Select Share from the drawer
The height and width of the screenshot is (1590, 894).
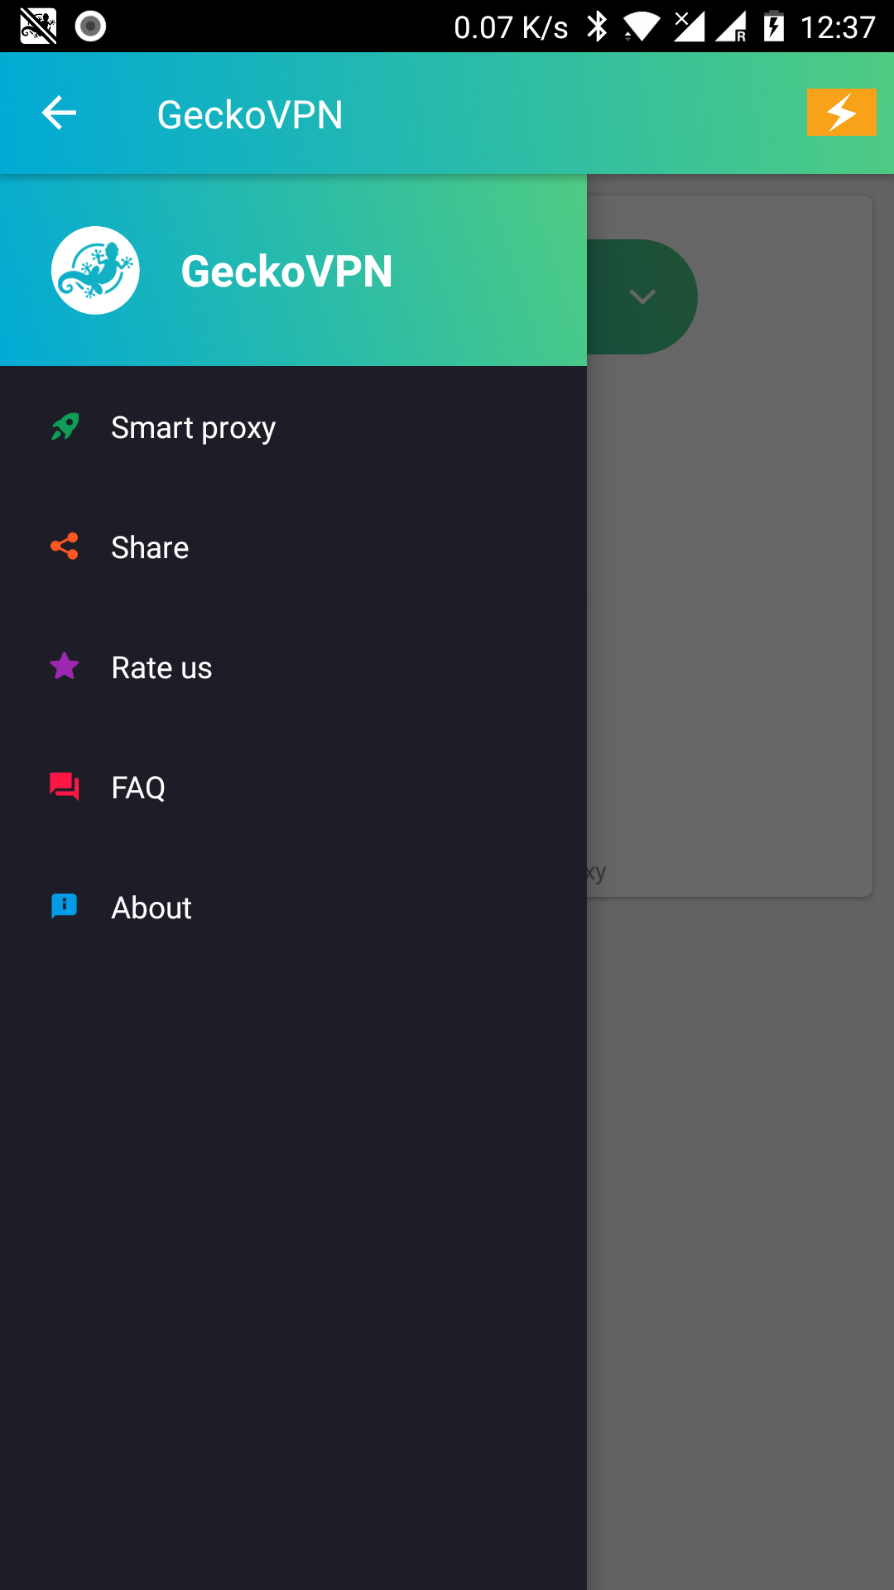(x=150, y=548)
